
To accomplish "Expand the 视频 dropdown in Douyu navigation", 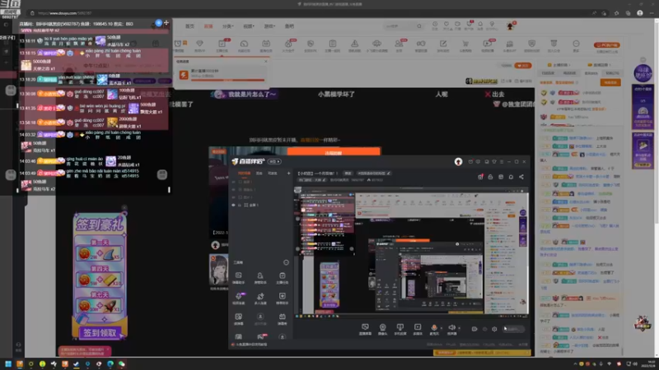I will point(249,26).
